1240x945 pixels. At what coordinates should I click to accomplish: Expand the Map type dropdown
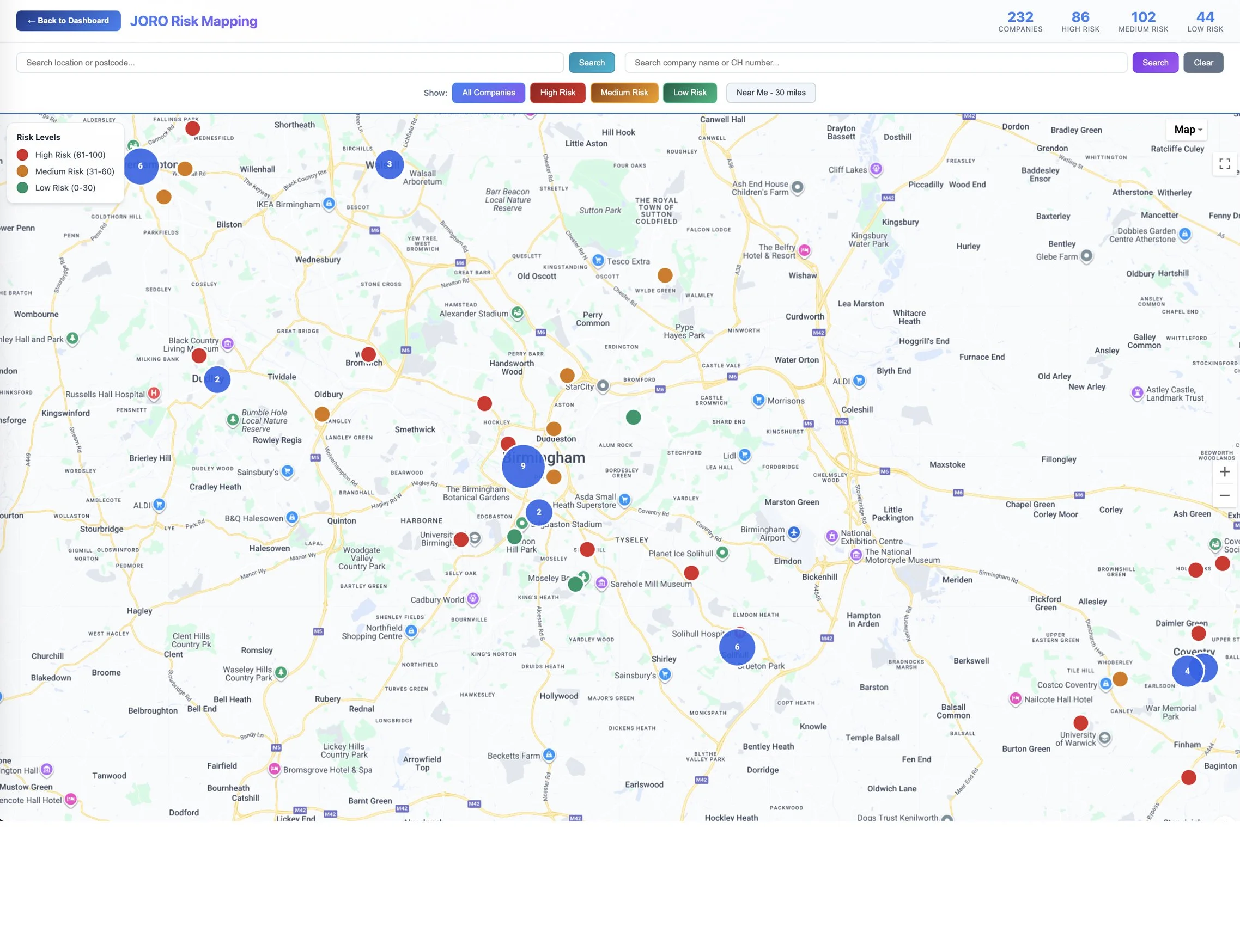[1187, 130]
